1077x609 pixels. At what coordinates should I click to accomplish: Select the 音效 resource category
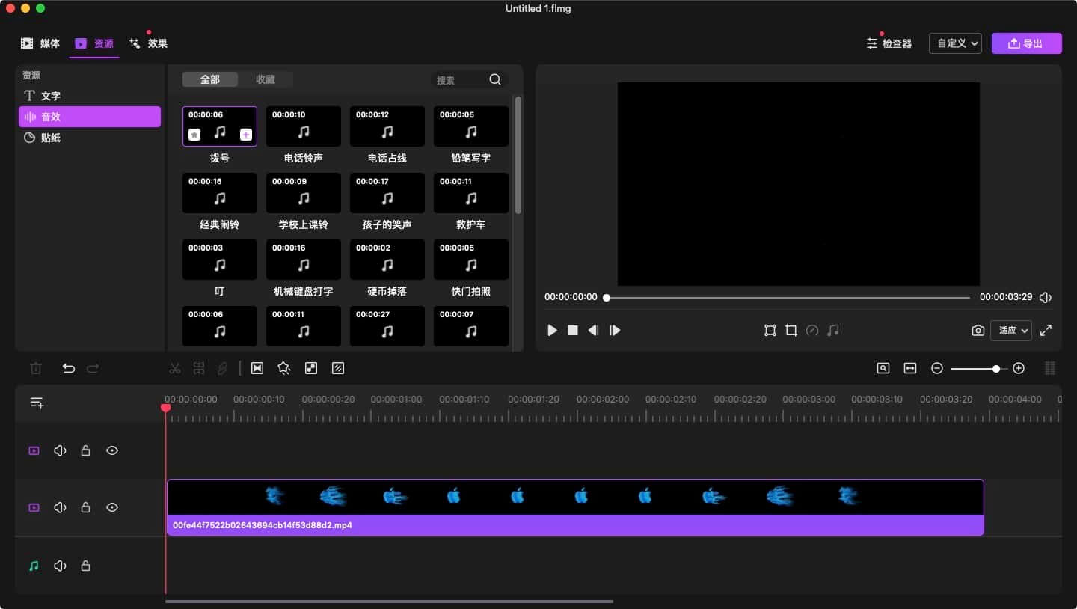pyautogui.click(x=90, y=117)
